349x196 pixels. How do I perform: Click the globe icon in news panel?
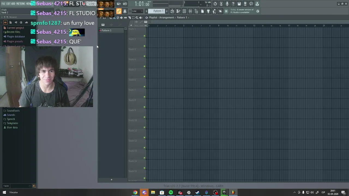pyautogui.click(x=258, y=11)
